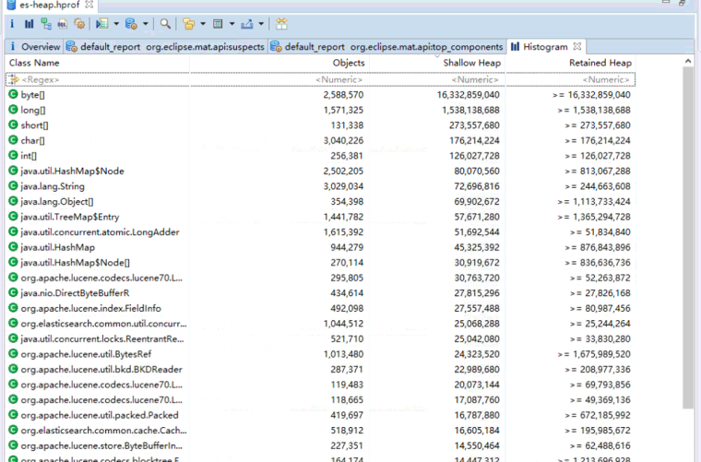The height and width of the screenshot is (462, 701).
Task: Click the run expert system test icon
Action: [102, 24]
